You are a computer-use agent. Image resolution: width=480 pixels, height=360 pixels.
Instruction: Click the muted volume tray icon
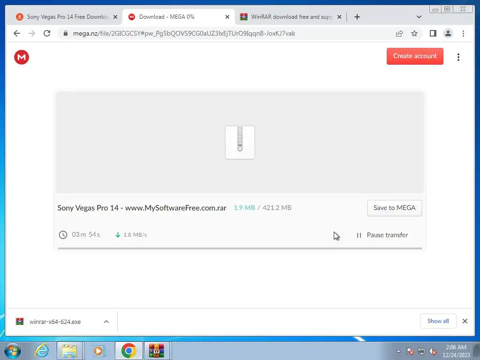tap(433, 351)
